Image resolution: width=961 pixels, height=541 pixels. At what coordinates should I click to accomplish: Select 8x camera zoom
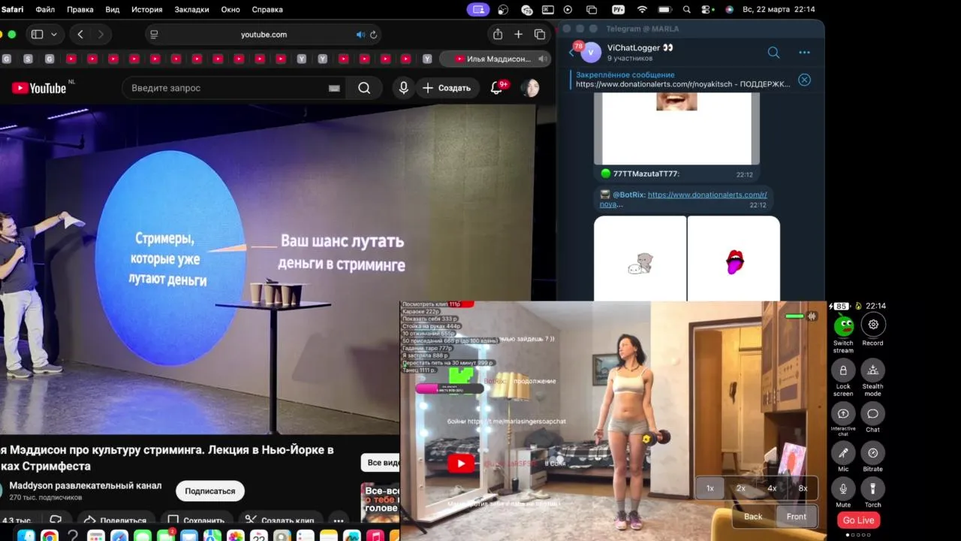[803, 488]
